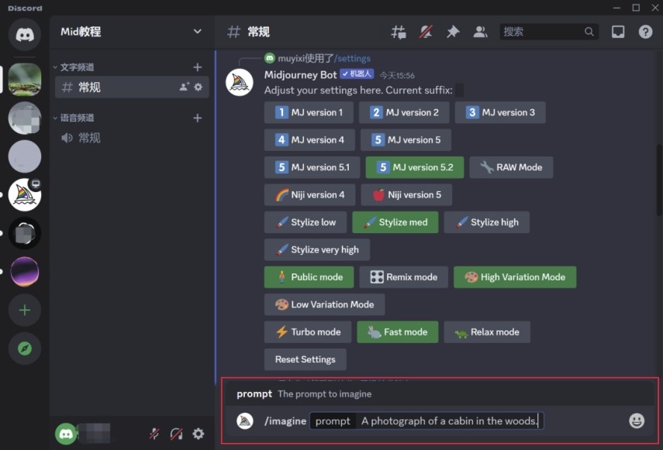Click MJ version 3 button
Image resolution: width=663 pixels, height=450 pixels.
pos(500,112)
